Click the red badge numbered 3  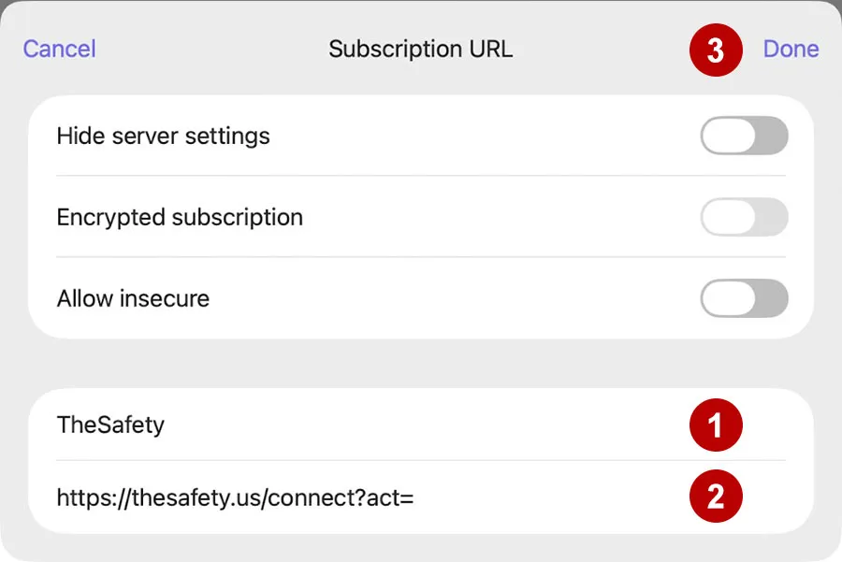click(x=715, y=49)
